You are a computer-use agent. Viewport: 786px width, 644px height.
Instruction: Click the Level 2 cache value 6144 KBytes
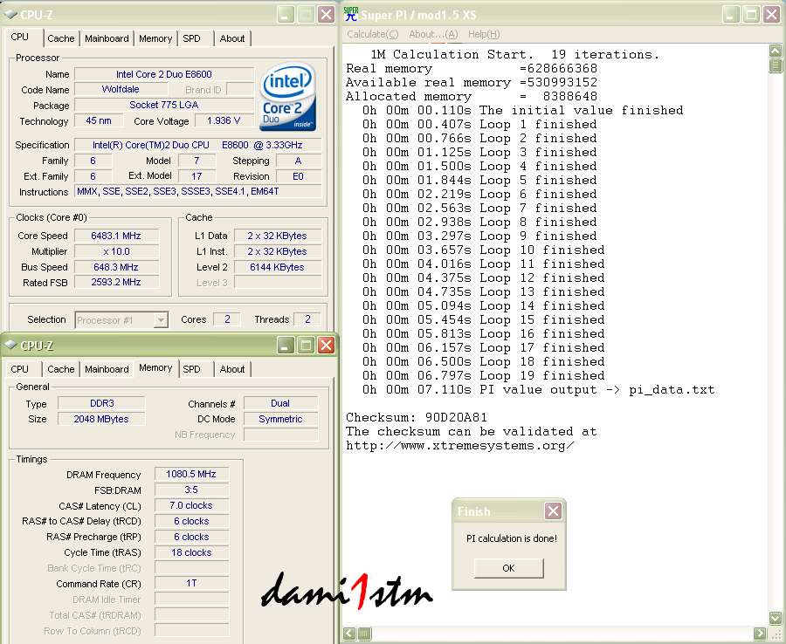tap(277, 267)
